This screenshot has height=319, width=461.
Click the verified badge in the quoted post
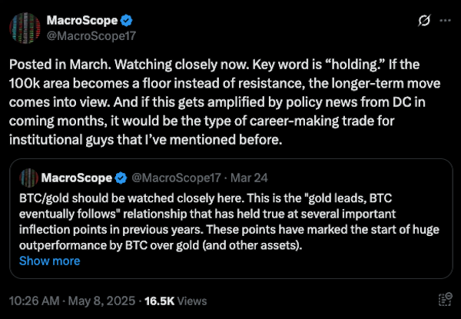click(x=121, y=178)
